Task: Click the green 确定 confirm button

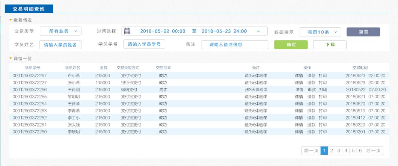Action: [x=291, y=44]
